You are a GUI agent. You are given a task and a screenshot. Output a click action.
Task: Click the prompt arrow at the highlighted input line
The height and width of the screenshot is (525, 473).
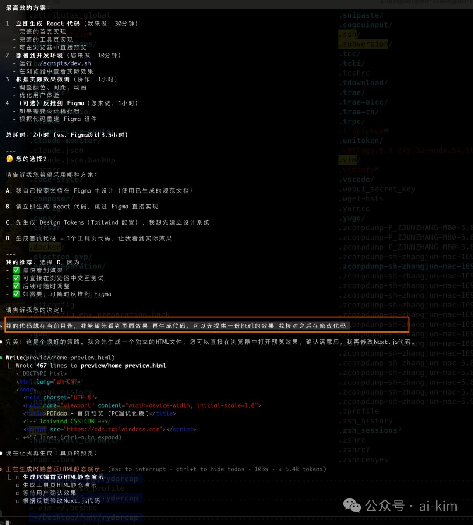pos(2,326)
